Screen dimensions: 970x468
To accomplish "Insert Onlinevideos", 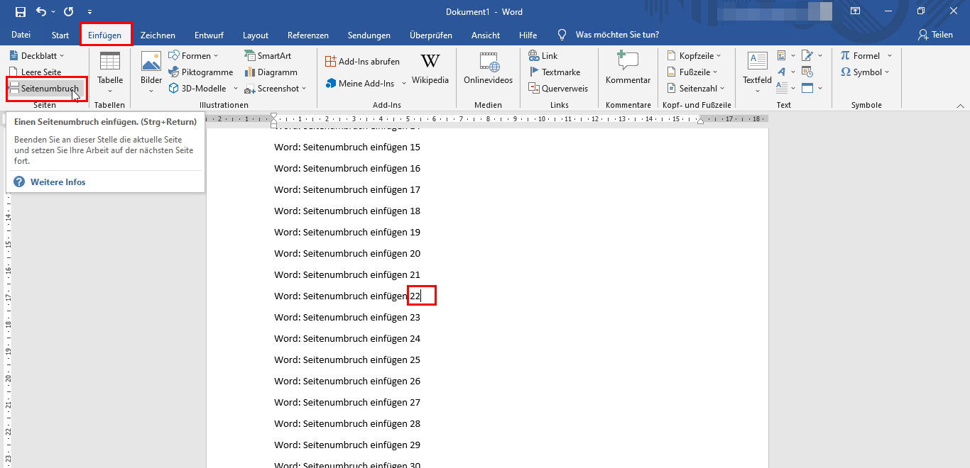I will point(488,69).
